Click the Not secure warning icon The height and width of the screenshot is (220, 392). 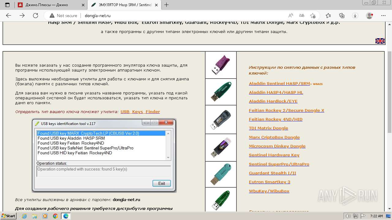click(52, 16)
